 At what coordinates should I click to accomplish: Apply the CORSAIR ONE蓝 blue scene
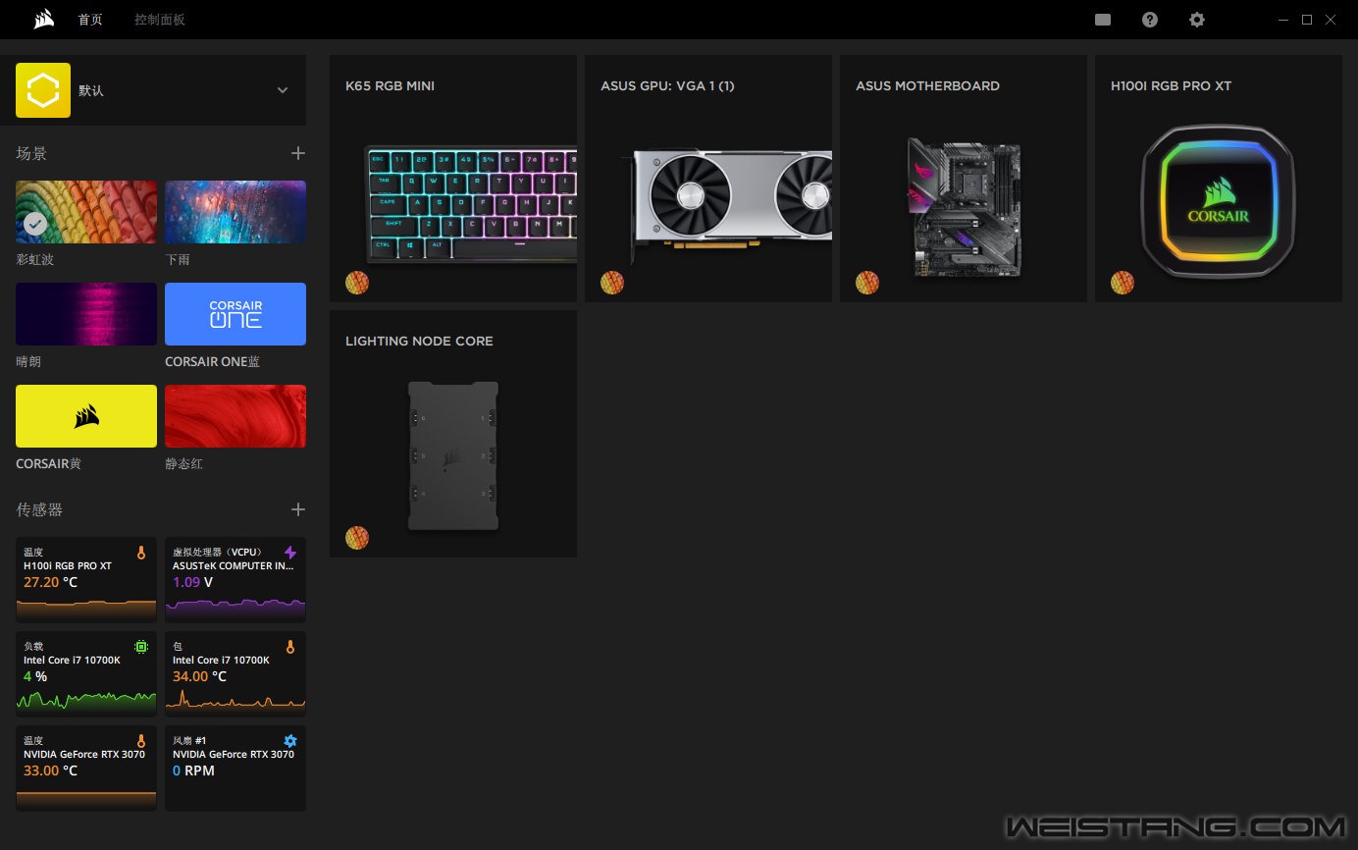point(235,314)
